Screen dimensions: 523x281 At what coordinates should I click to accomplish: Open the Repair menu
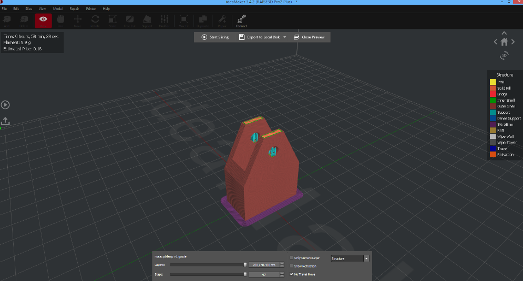click(74, 8)
